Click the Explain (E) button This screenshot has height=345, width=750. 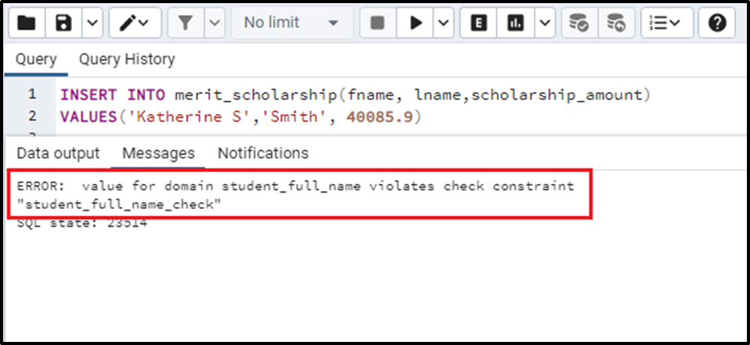pos(478,23)
